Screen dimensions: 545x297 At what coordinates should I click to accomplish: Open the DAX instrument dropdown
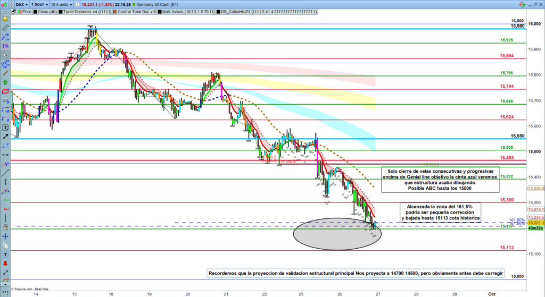tap(22, 4)
